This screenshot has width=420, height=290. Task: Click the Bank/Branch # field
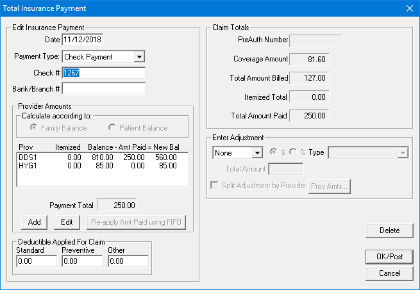tap(103, 88)
